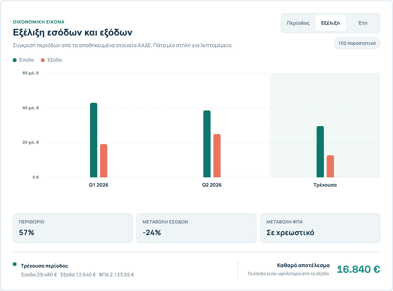Click the Τρέχουσα περίοδος heading
393x291 pixels.
pyautogui.click(x=45, y=266)
